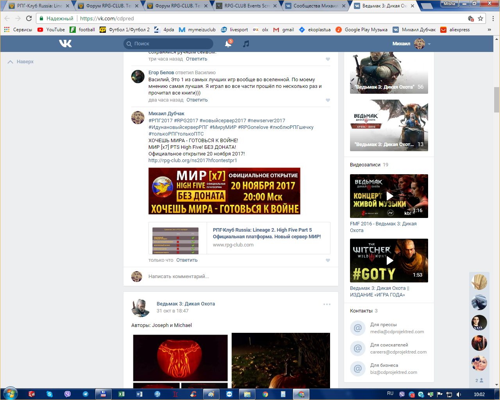Expand Михаил profile dropdown arrow

point(429,44)
